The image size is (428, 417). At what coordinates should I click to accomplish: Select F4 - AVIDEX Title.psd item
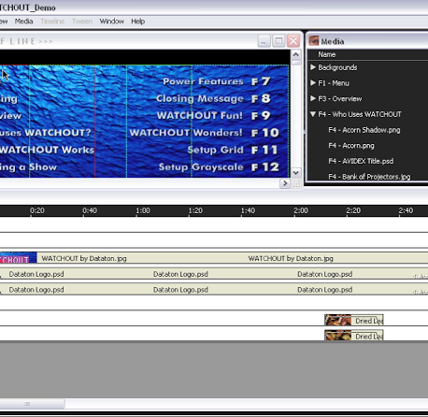361,161
